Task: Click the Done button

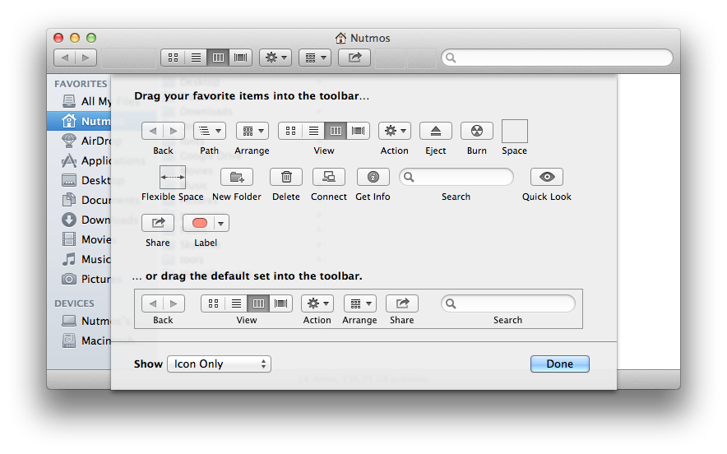Action: pyautogui.click(x=559, y=364)
